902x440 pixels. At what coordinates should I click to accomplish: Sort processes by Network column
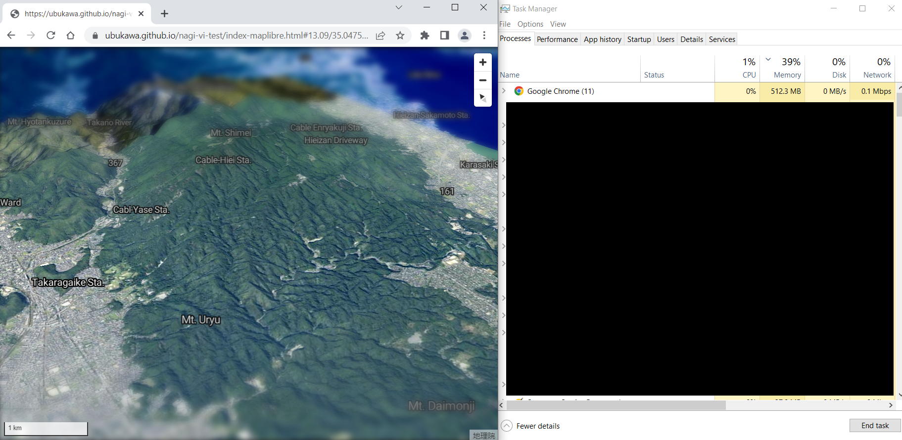872,69
